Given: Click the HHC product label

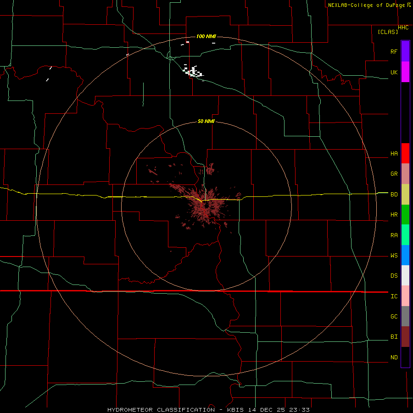Looking at the screenshot, I should coord(403,28).
